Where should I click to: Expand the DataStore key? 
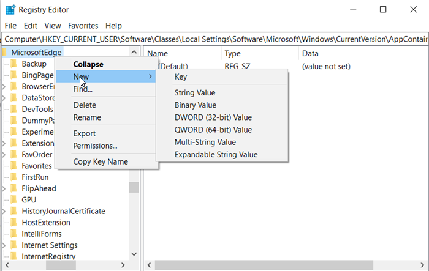click(x=4, y=98)
